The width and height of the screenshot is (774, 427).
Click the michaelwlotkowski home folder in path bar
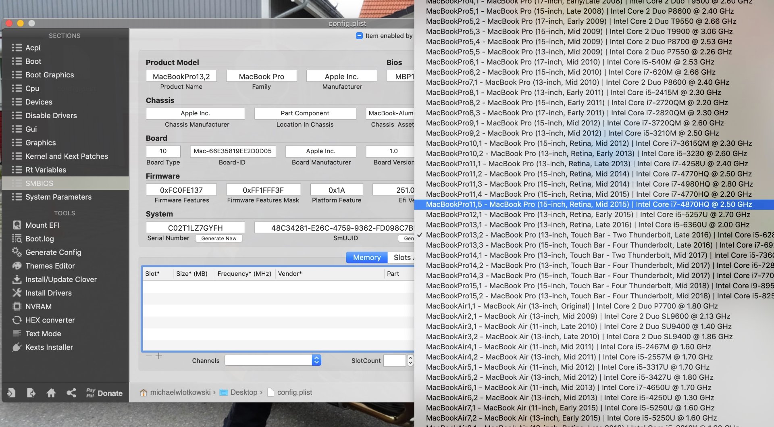pos(175,392)
